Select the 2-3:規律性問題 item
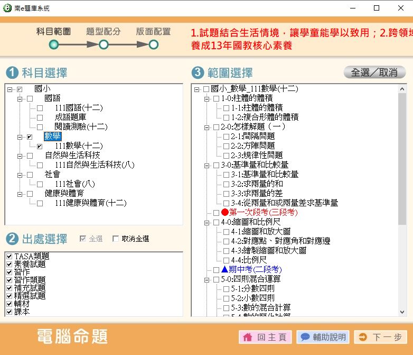This screenshot has height=355, width=413. (257, 155)
